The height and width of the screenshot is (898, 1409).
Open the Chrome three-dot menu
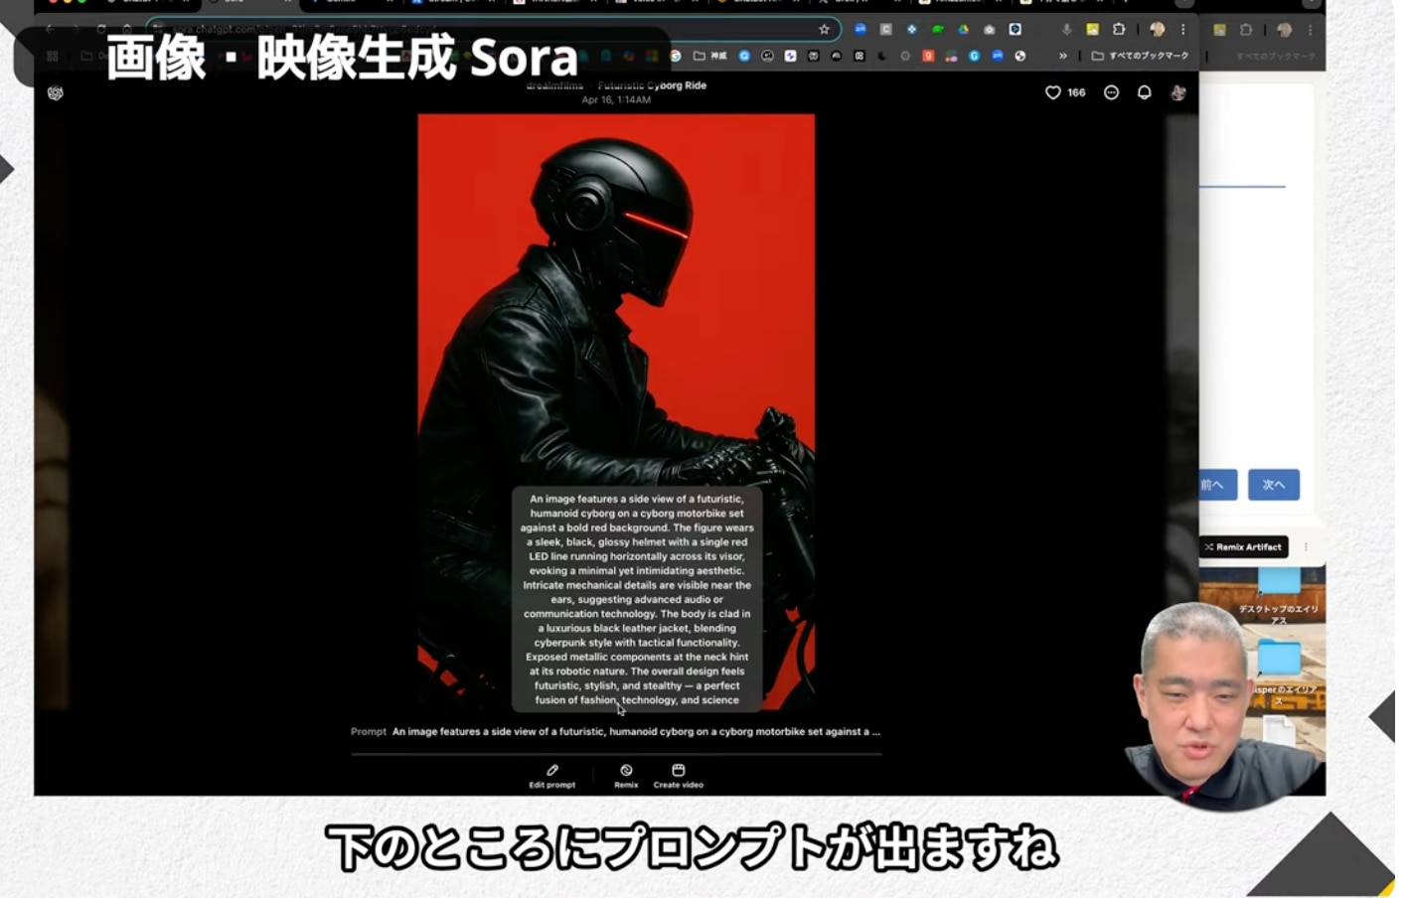(x=1182, y=30)
